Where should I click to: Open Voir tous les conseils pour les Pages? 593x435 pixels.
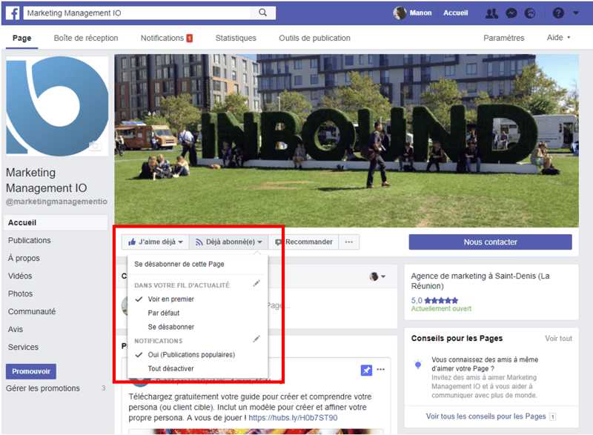click(486, 416)
